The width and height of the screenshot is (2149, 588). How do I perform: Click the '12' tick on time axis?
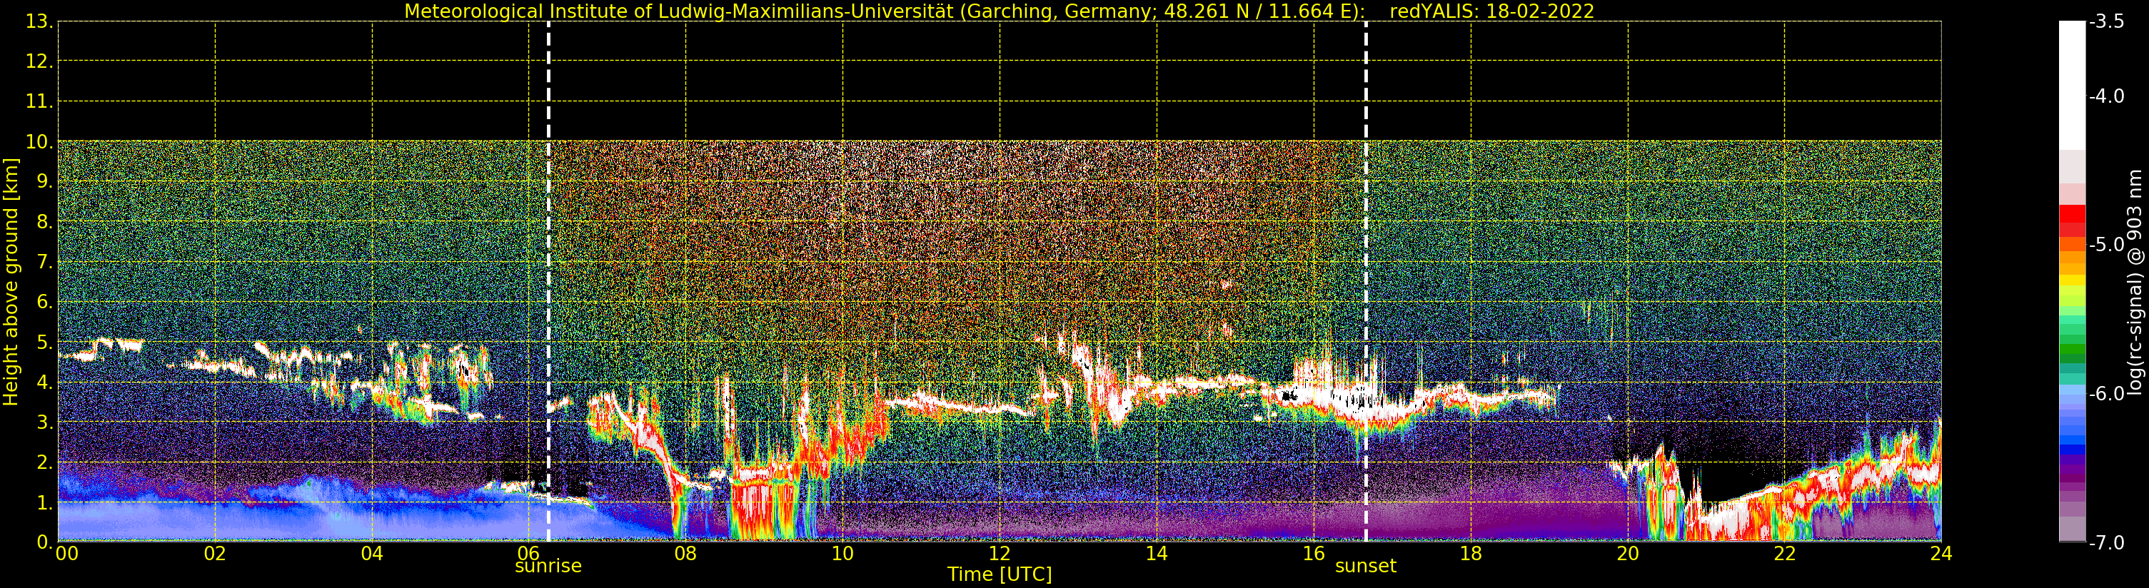pos(1000,554)
